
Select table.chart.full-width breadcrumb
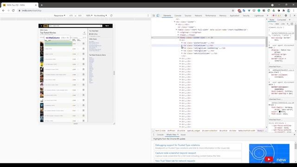tap(246, 131)
